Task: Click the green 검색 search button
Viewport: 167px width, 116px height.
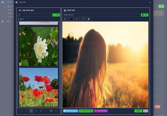Action: [x=56, y=15]
